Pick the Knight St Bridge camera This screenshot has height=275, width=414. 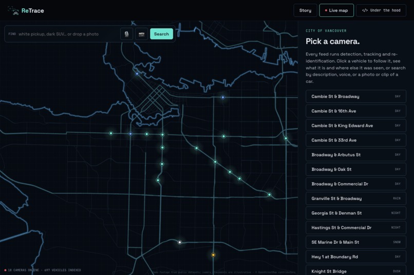(355, 270)
